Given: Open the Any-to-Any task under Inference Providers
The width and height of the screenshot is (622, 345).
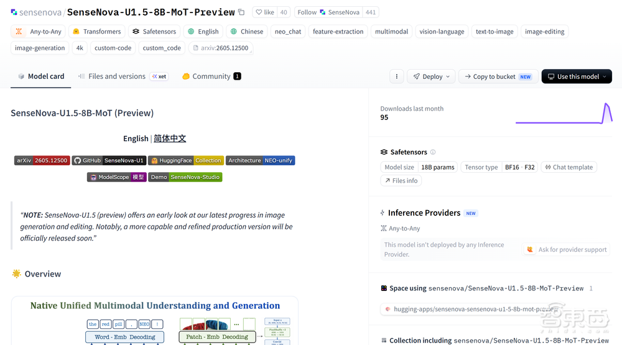Looking at the screenshot, I should (400, 228).
